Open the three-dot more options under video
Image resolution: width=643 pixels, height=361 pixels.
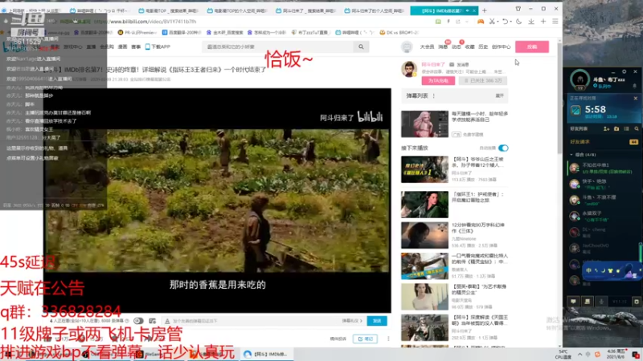(388, 339)
